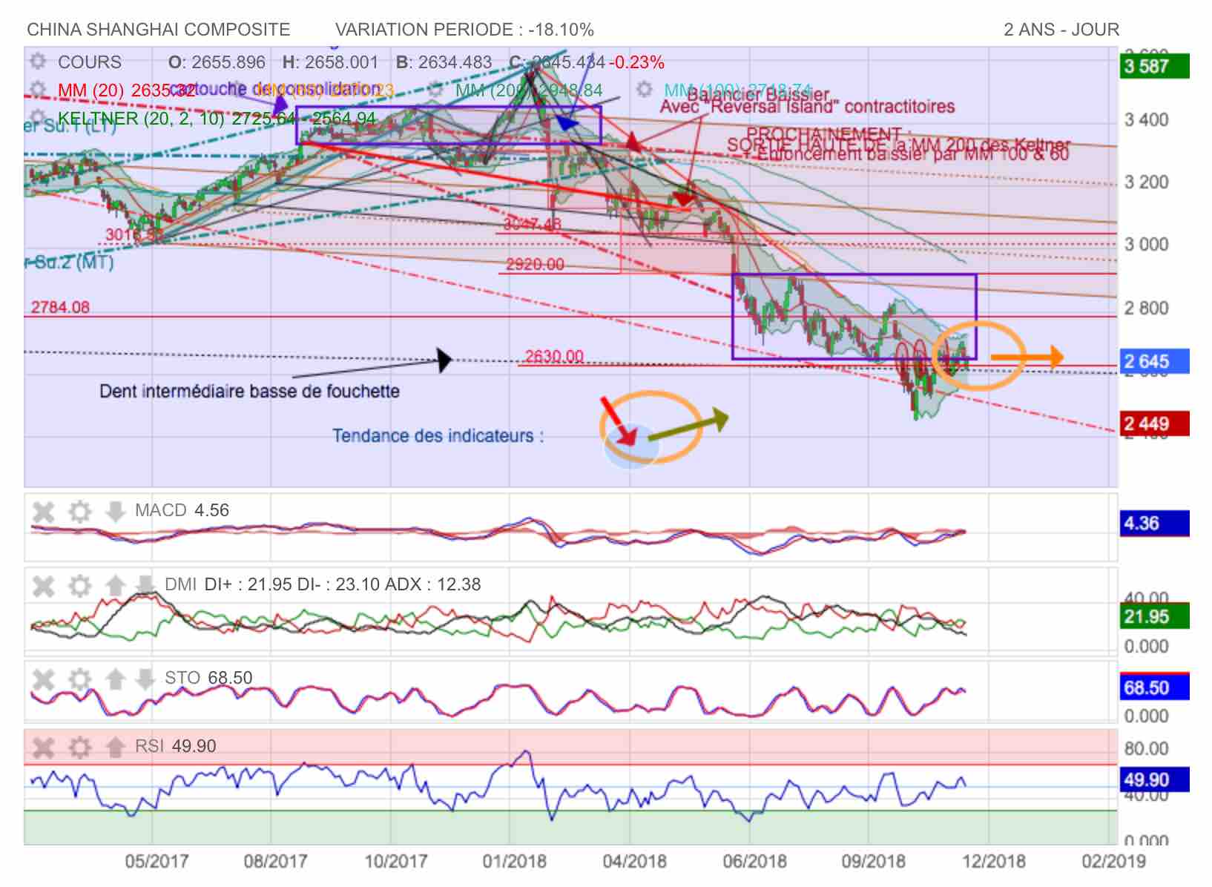The image size is (1212, 887).
Task: Click the 09/2018 date axis label
Action: click(x=873, y=861)
